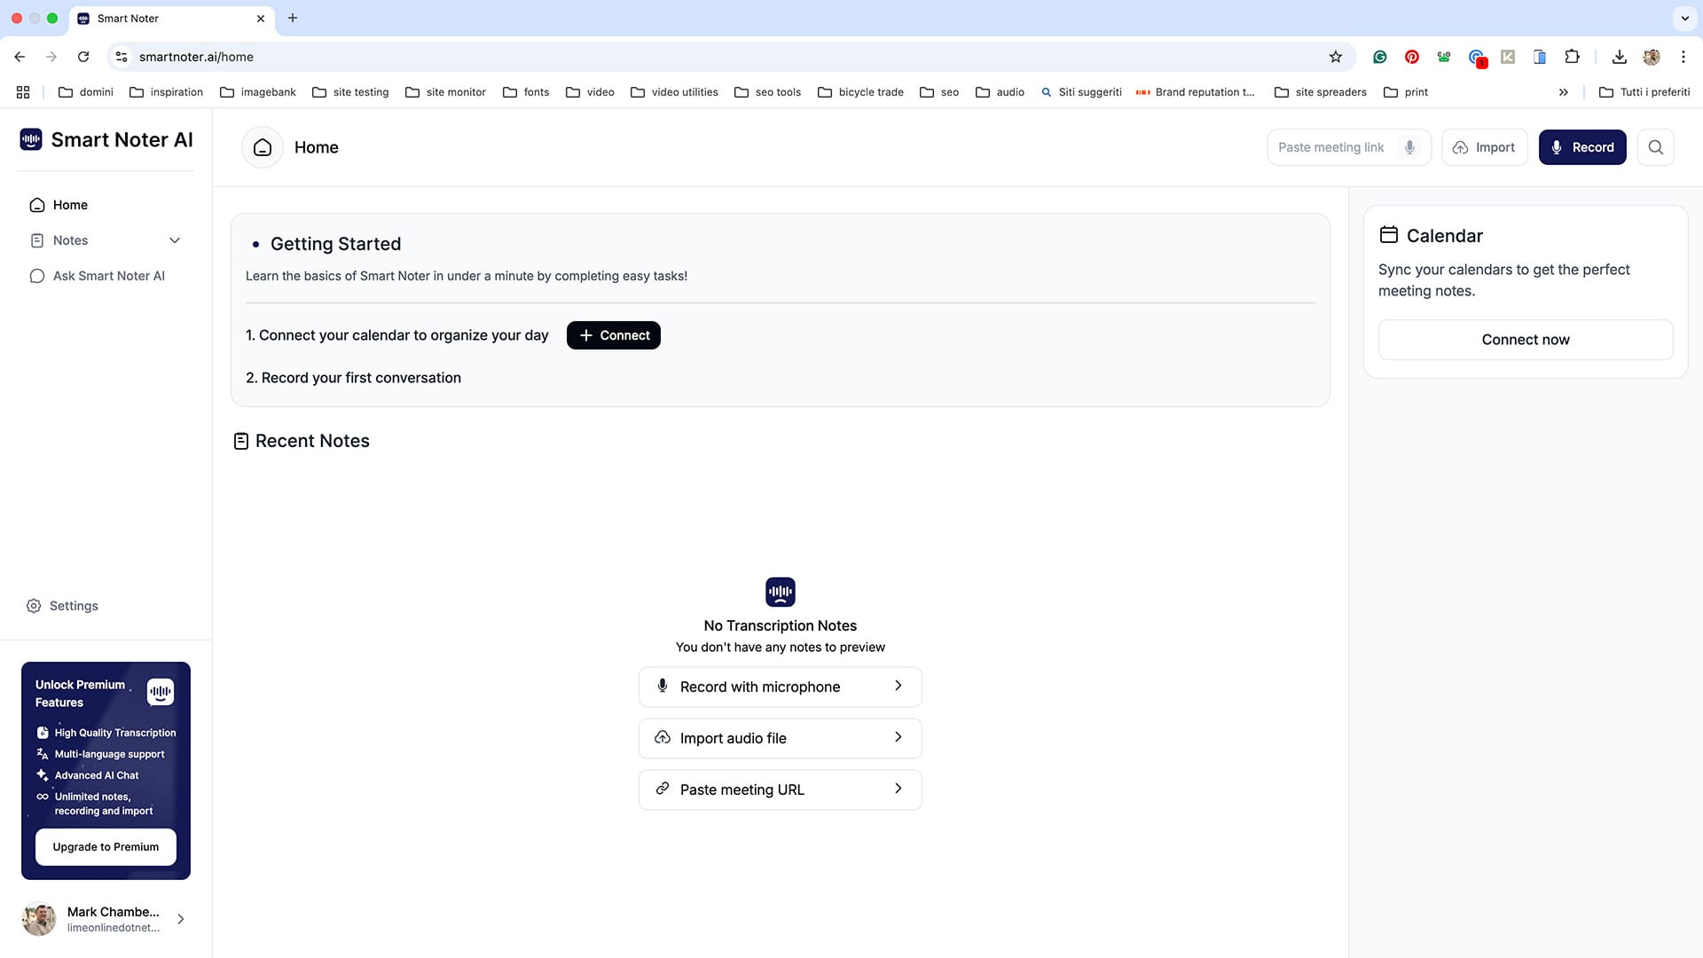This screenshot has height=958, width=1703.
Task: Click Upgrade to Premium
Action: (x=105, y=846)
